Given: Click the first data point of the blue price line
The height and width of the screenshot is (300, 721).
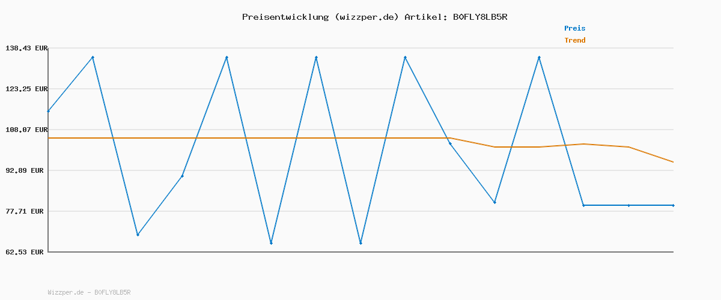Looking at the screenshot, I should [x=49, y=111].
